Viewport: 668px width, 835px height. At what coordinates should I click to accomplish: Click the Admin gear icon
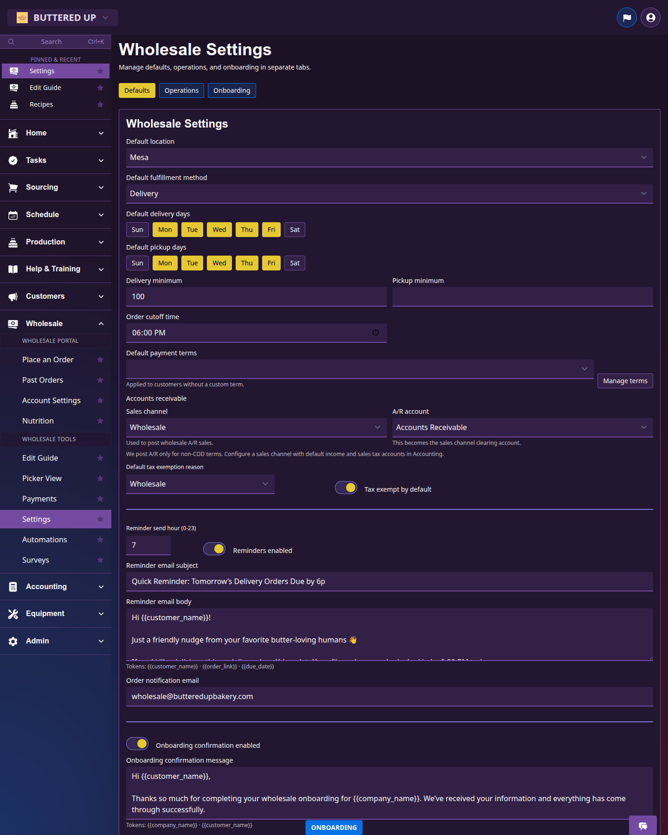[x=13, y=641]
